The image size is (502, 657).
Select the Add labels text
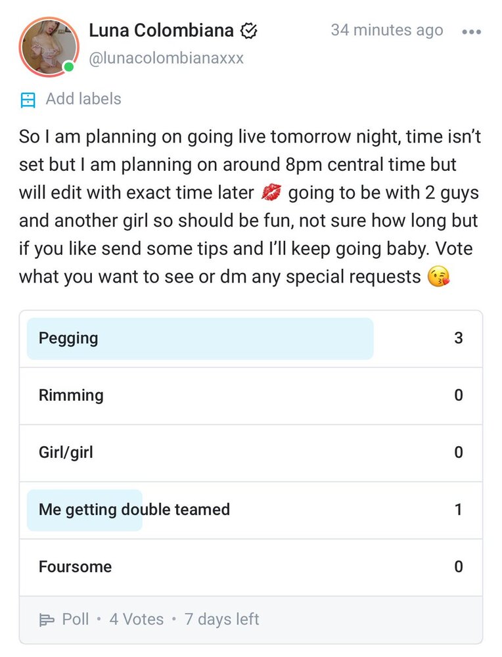83,99
